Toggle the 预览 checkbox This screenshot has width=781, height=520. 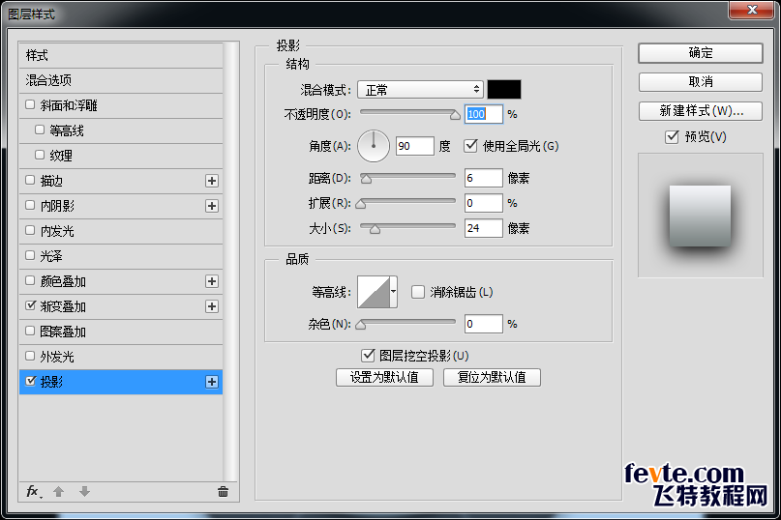tap(672, 137)
